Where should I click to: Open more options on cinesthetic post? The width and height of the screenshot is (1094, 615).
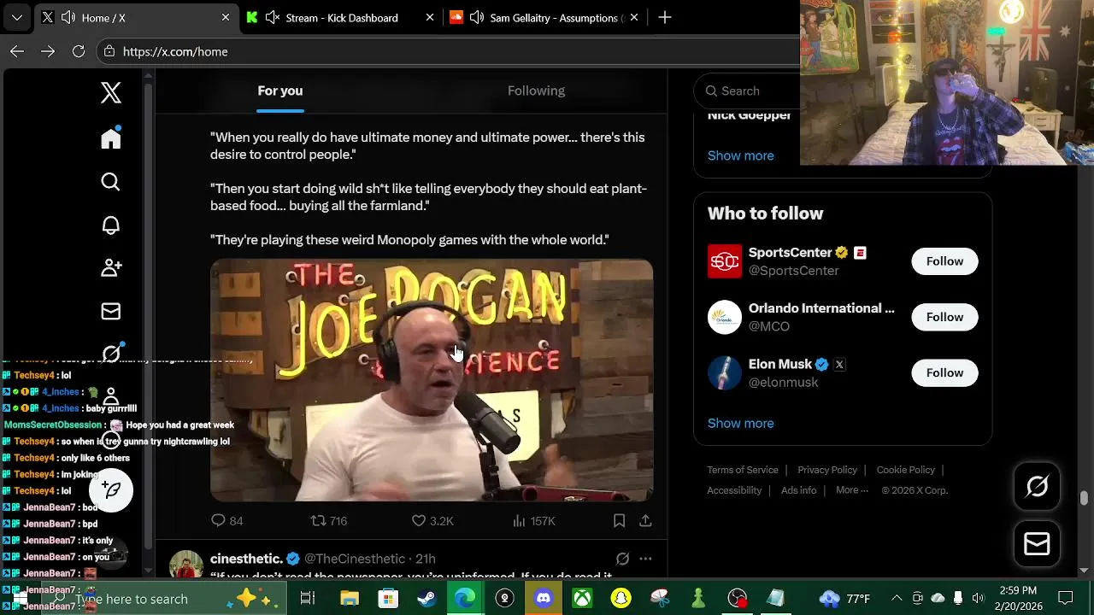coord(645,559)
